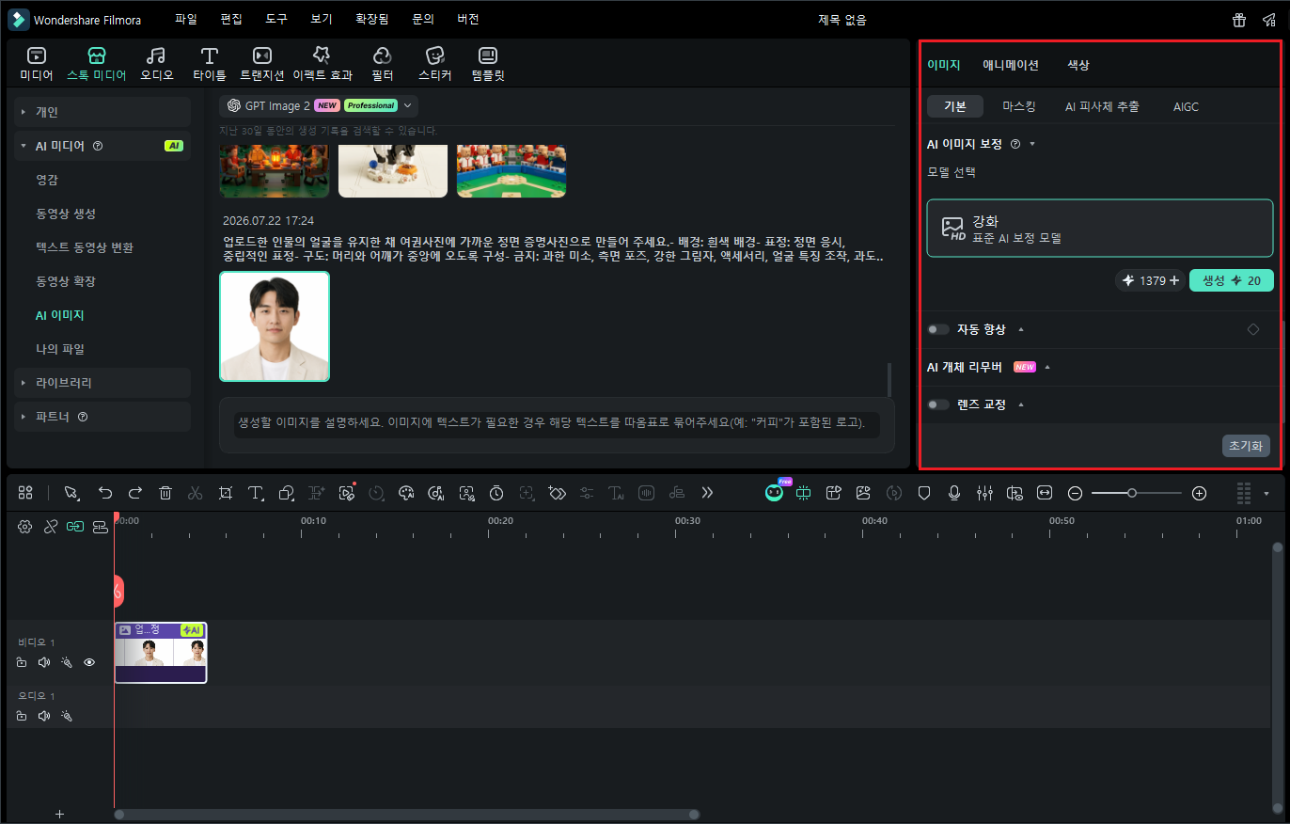Click the timer duration icon

click(x=496, y=492)
